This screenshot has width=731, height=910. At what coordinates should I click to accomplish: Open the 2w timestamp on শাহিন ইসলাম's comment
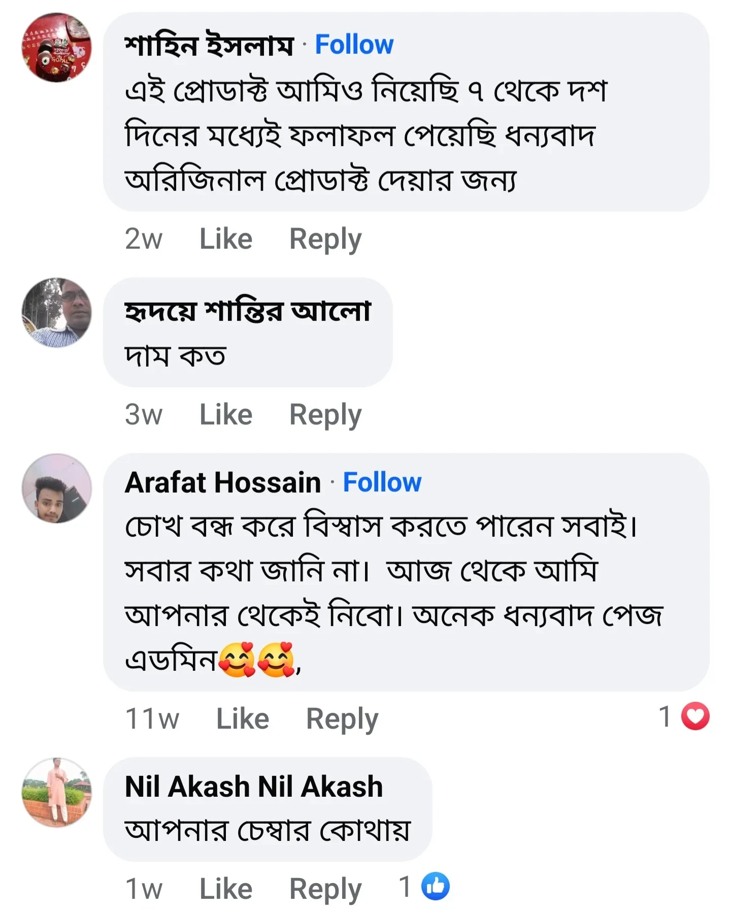coord(144,238)
